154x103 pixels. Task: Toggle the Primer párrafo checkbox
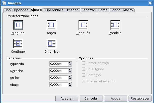(x=84, y=63)
